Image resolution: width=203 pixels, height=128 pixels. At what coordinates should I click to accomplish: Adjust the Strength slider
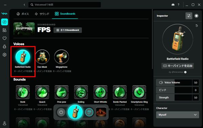[x=174, y=98]
